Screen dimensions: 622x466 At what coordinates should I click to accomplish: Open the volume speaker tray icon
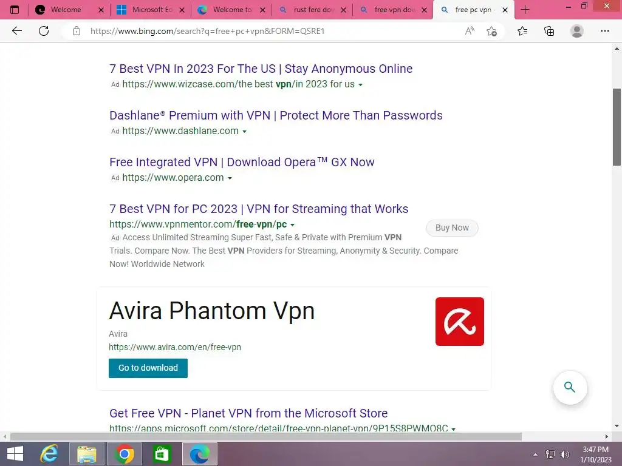point(564,454)
